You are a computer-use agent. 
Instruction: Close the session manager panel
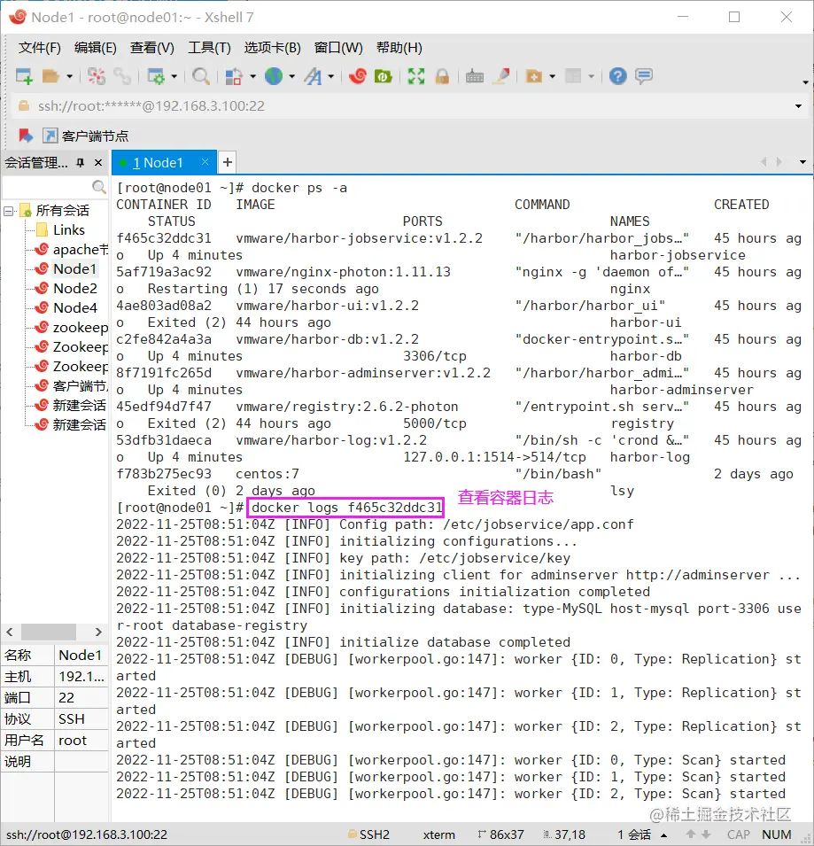click(x=98, y=162)
